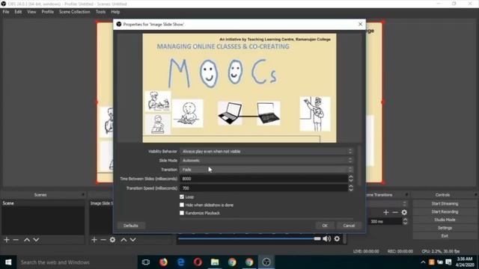Select 'Scene' in the Scenes list

point(43,203)
